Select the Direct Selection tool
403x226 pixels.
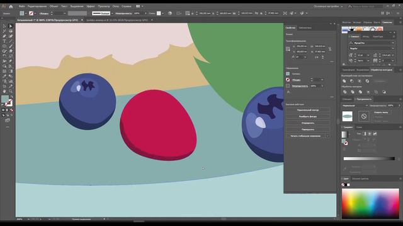(11, 26)
